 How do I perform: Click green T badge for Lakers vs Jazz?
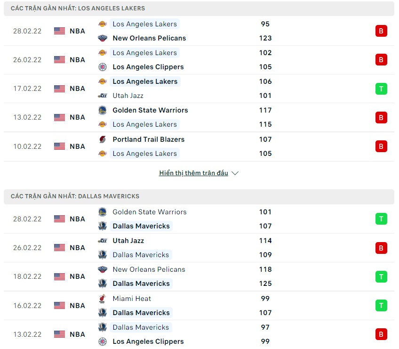[381, 89]
